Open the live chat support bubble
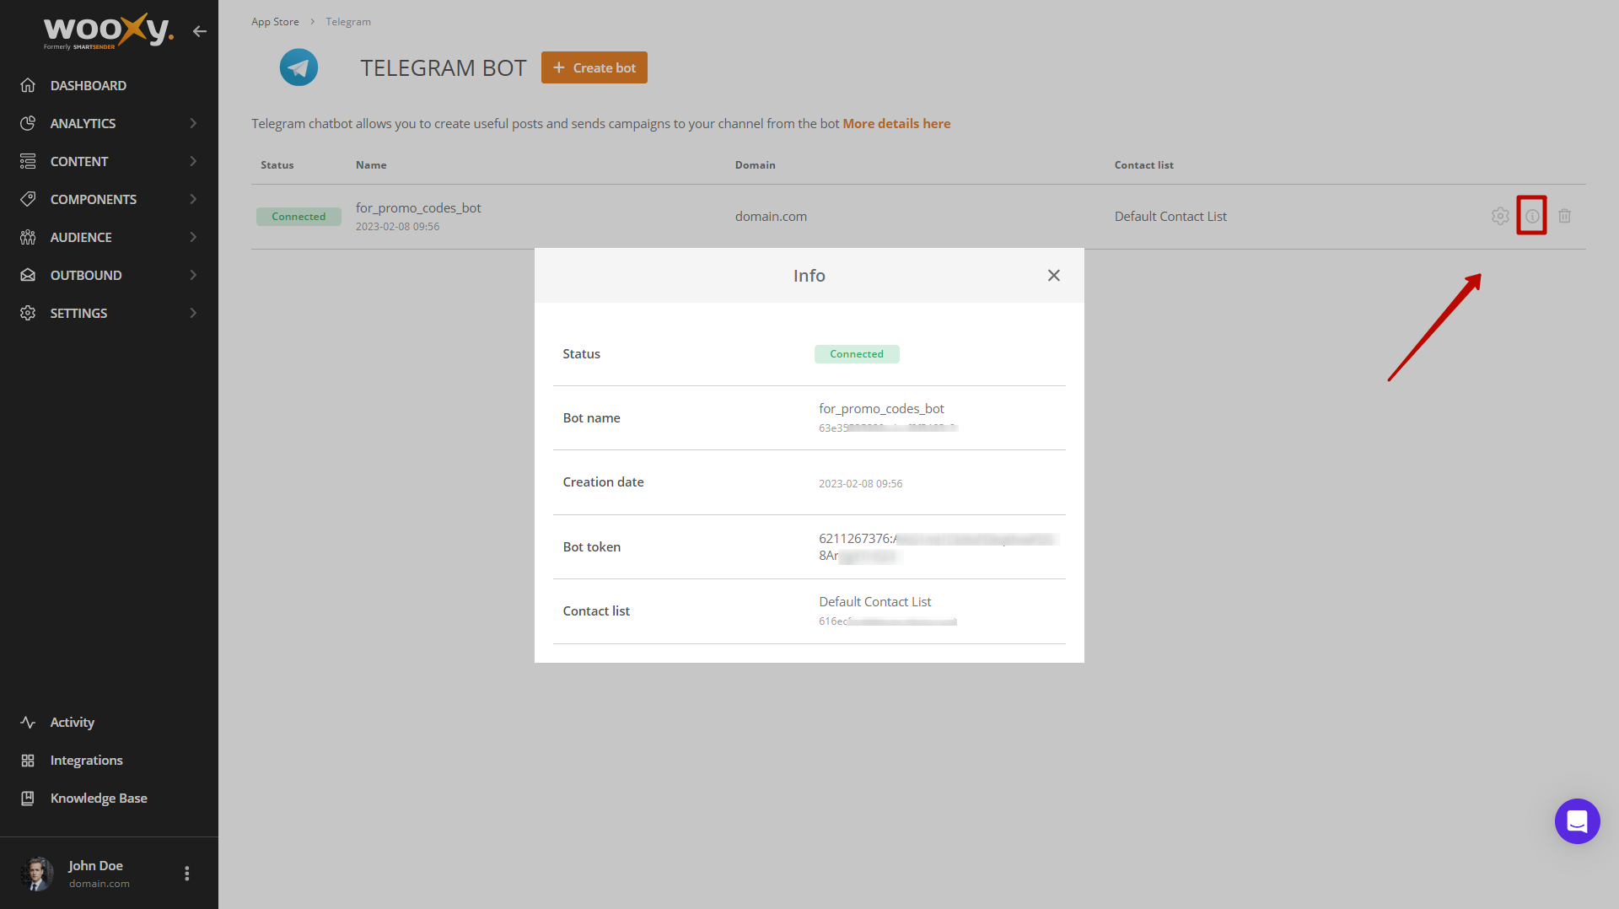1619x909 pixels. pyautogui.click(x=1576, y=820)
